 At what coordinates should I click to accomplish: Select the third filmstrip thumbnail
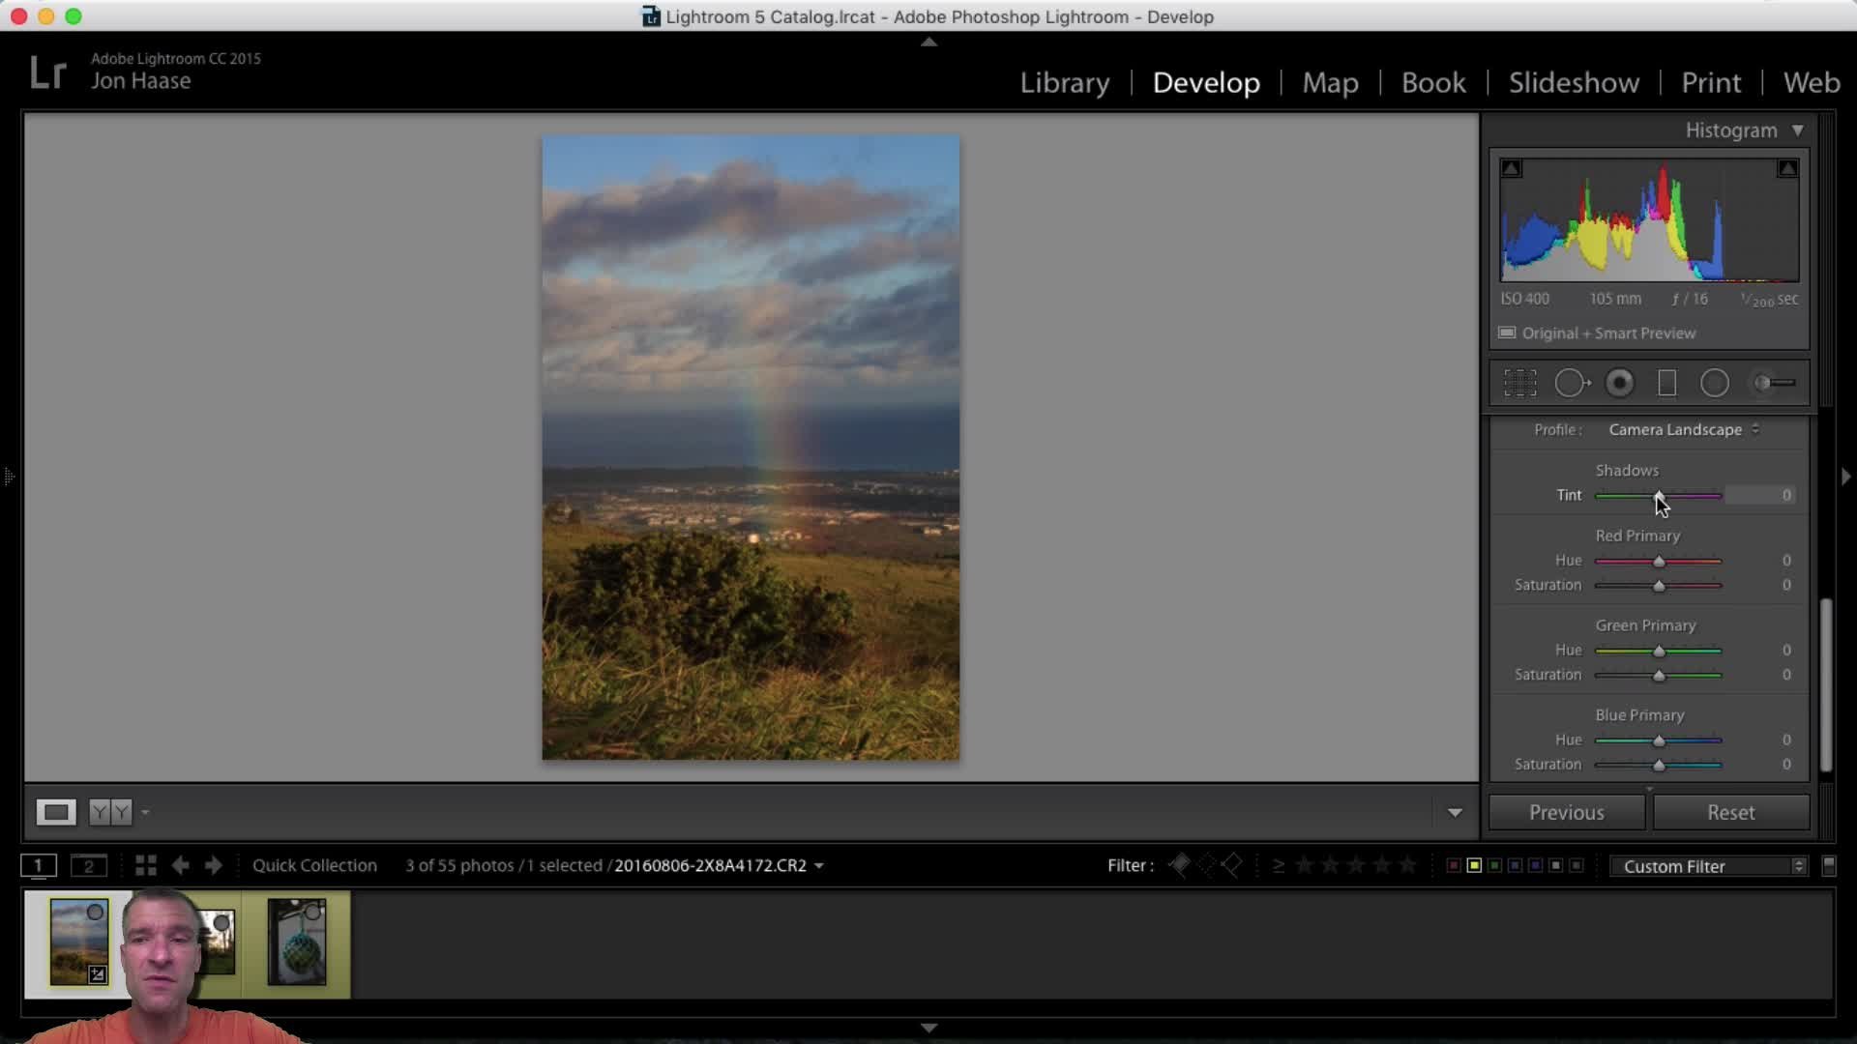(297, 942)
